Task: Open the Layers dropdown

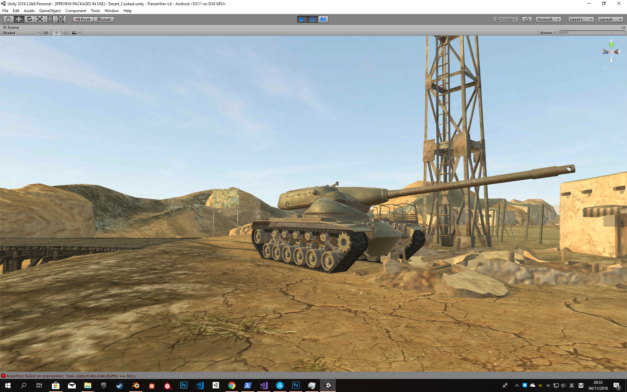Action: click(x=581, y=19)
